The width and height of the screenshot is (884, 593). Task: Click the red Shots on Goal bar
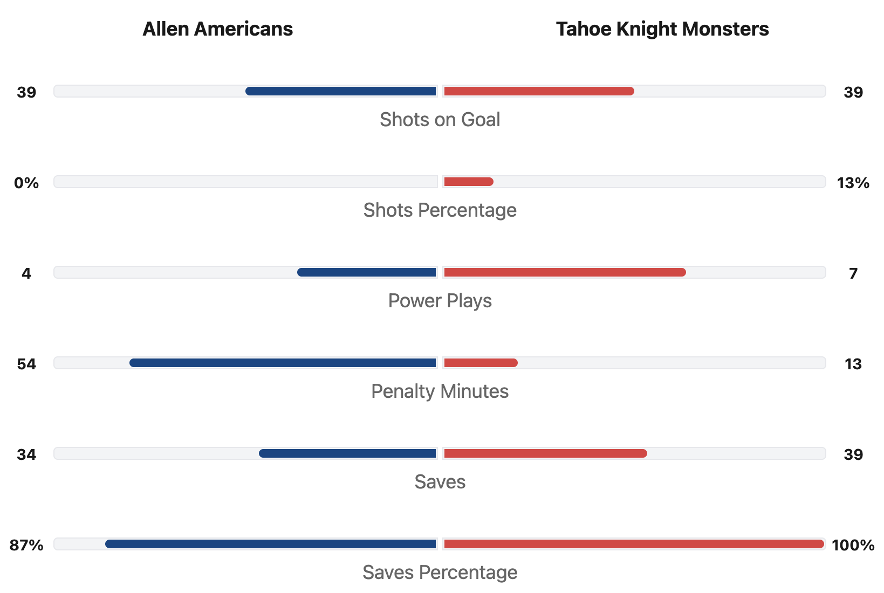click(x=539, y=91)
